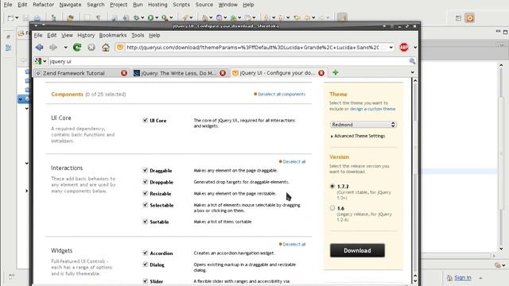Close the Zend Framework Tutorial tab

[x=124, y=73]
